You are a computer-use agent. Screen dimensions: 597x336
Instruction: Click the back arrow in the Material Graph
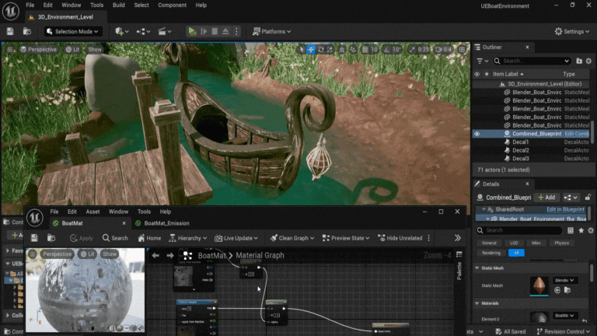[x=155, y=255]
